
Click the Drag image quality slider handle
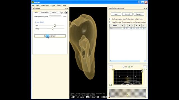(53, 29)
